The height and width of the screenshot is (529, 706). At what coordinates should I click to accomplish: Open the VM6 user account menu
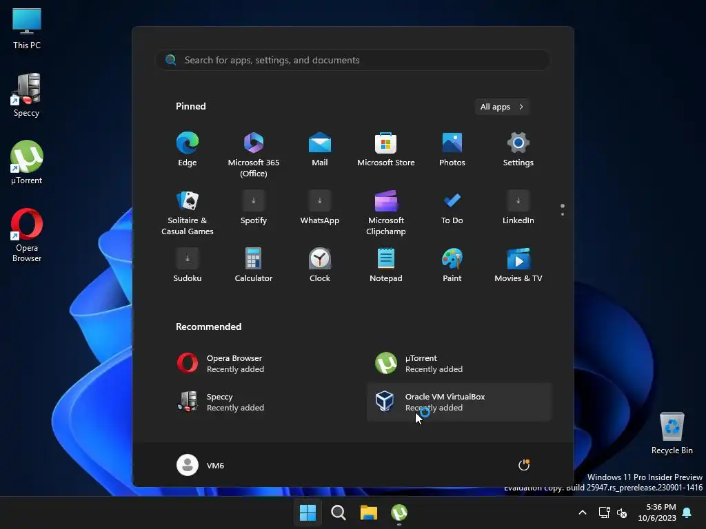(x=201, y=465)
